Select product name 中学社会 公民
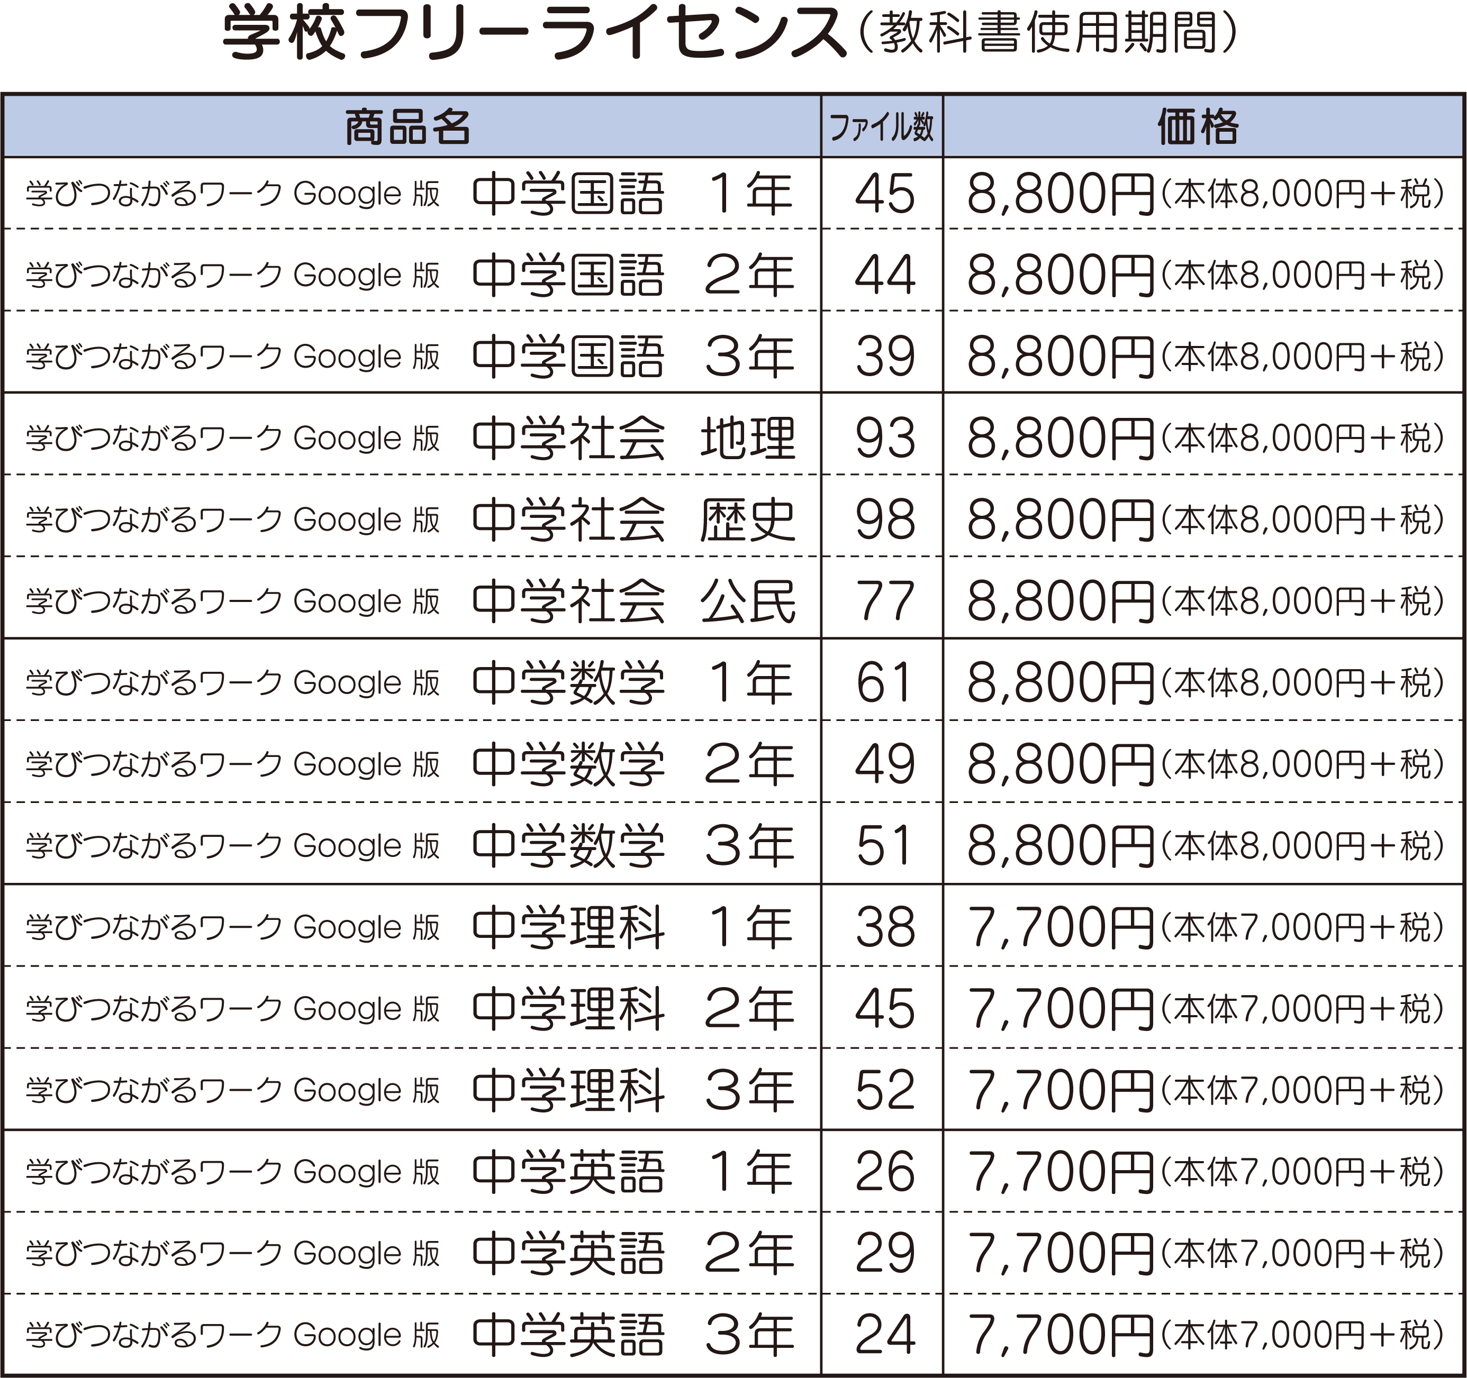Viewport: 1467px width, 1378px height. (x=633, y=601)
